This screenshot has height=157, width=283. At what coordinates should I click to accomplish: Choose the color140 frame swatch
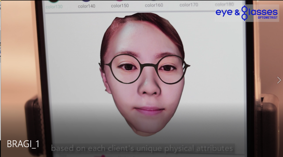point(86,5)
